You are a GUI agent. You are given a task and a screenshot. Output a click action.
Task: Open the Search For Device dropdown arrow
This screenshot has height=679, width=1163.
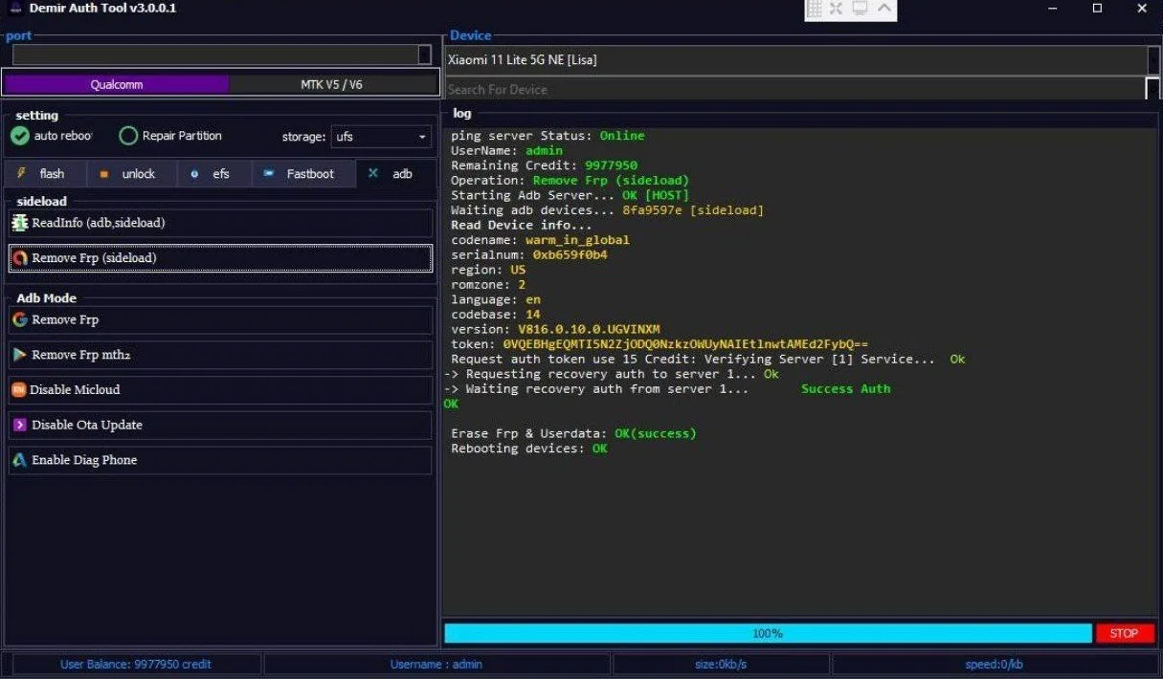pos(1152,89)
